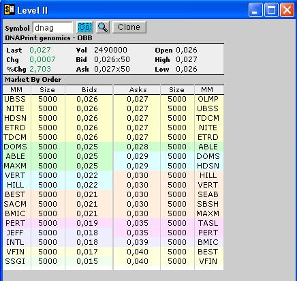Maximize the Level II window

click(271, 10)
